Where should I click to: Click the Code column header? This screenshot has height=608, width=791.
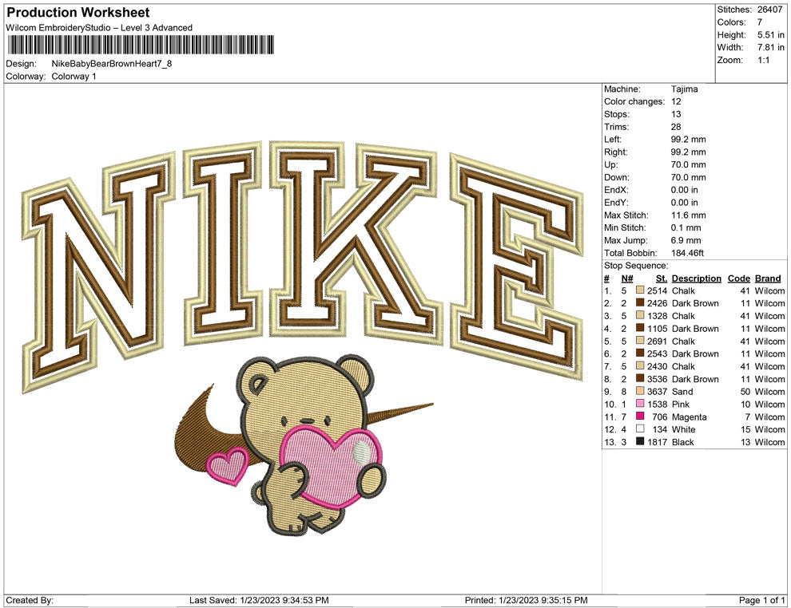738,278
